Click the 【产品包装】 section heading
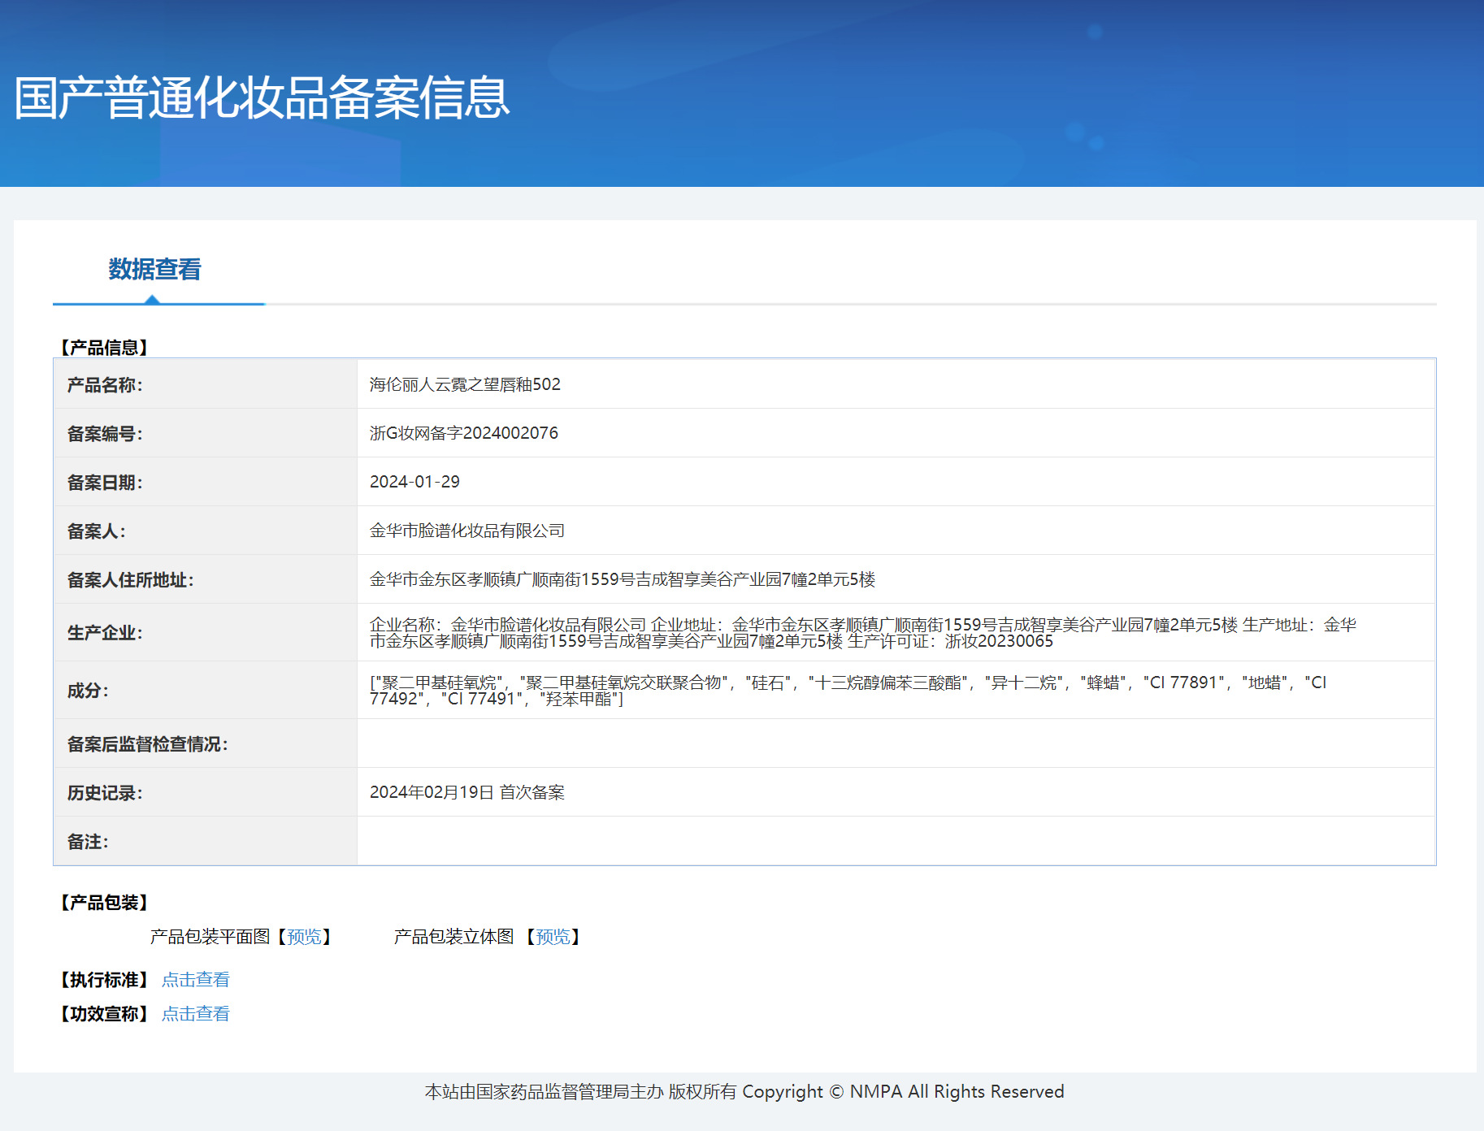This screenshot has height=1131, width=1484. click(104, 903)
